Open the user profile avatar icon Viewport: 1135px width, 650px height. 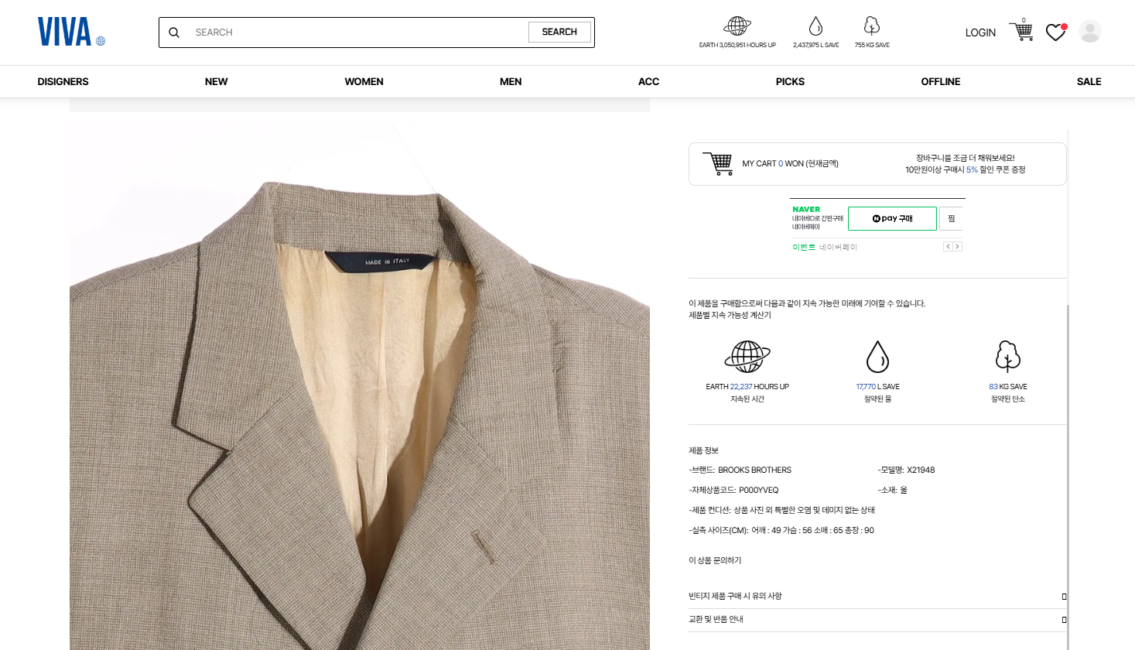click(x=1090, y=30)
